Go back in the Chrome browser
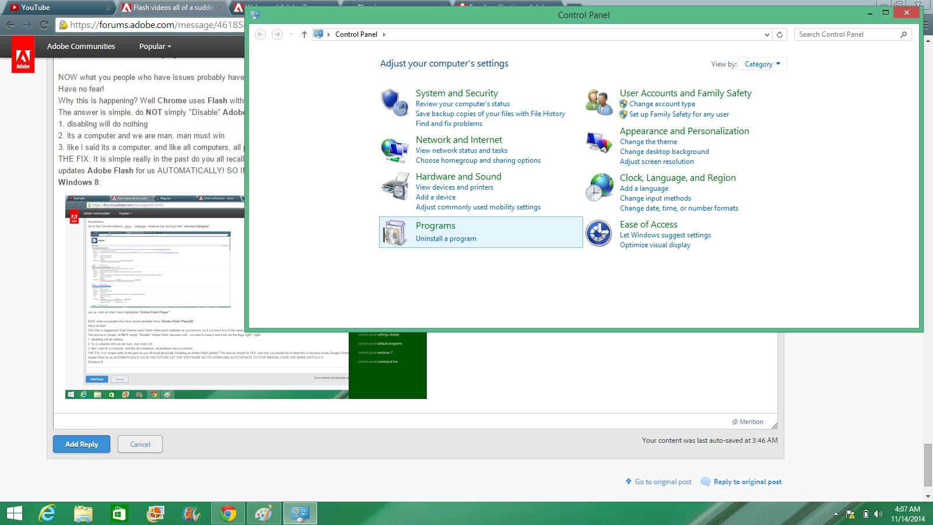This screenshot has height=525, width=933. tap(10, 24)
